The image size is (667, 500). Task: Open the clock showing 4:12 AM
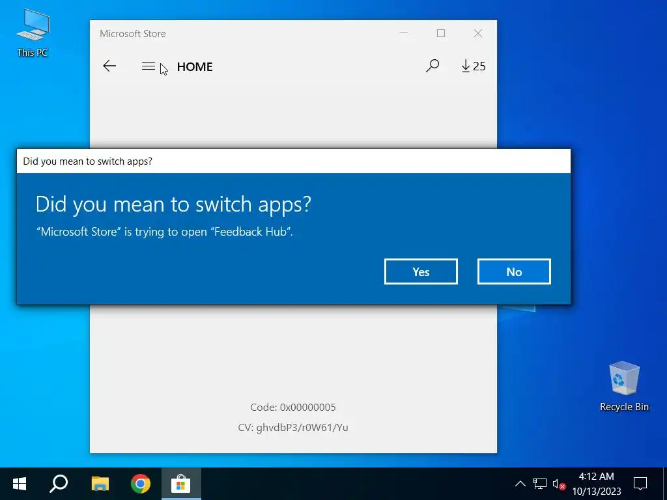point(597,484)
